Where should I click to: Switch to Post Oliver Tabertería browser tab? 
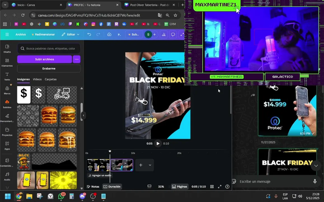coord(150,5)
